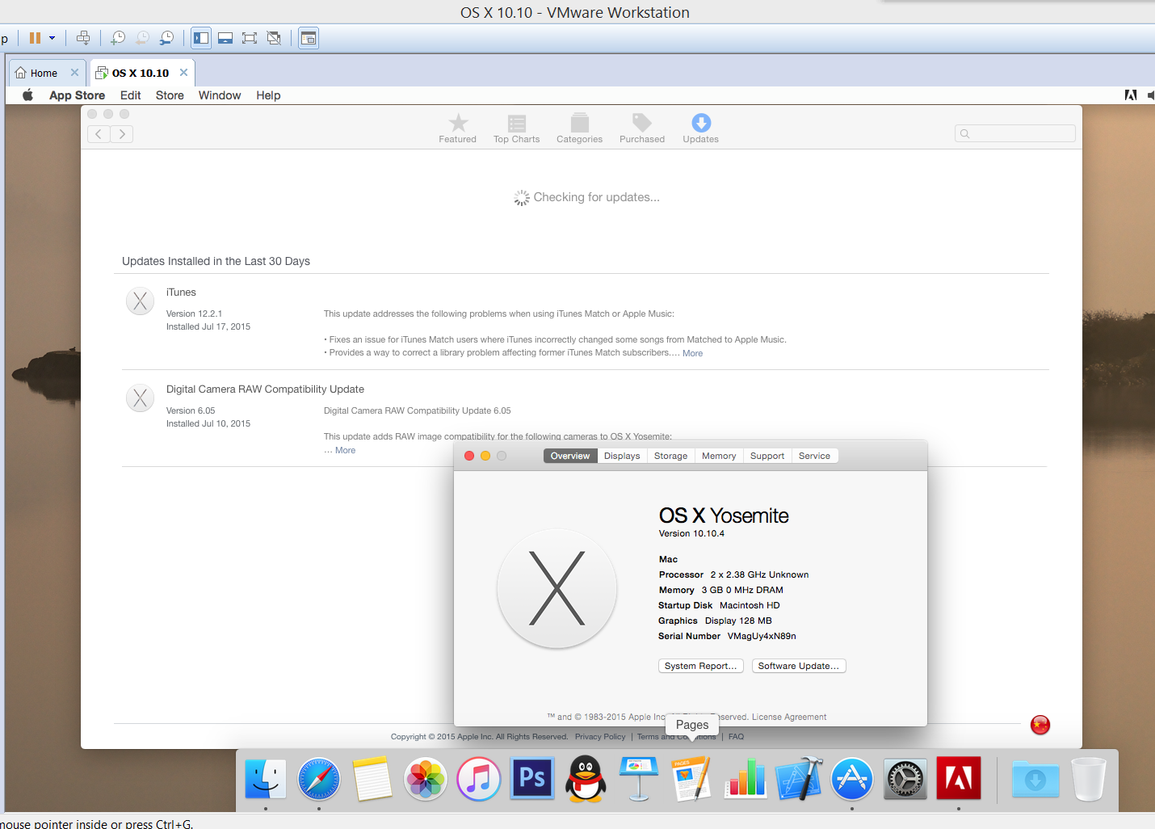Switch to the Support tab
The height and width of the screenshot is (829, 1155).
coord(767,456)
